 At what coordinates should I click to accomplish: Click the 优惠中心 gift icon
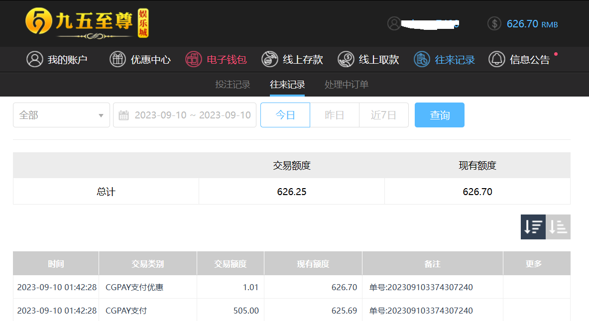point(118,59)
